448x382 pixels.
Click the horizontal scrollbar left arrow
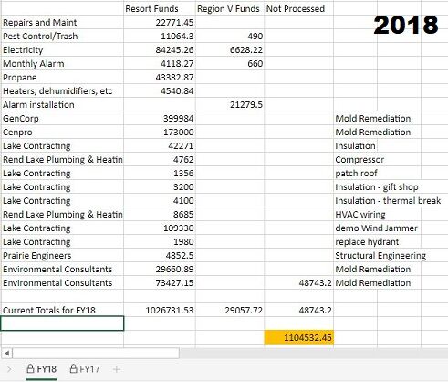pyautogui.click(x=6, y=354)
